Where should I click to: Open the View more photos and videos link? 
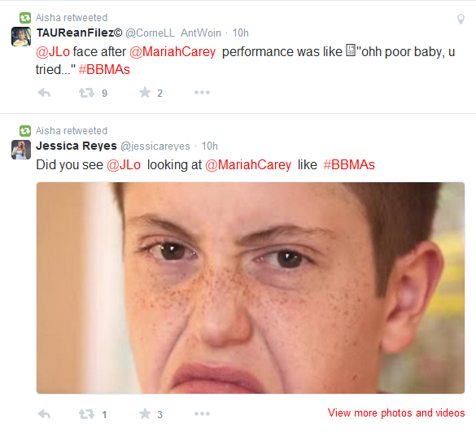click(396, 412)
